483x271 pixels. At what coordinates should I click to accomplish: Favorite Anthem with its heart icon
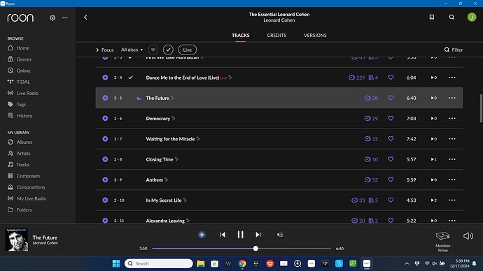[391, 180]
